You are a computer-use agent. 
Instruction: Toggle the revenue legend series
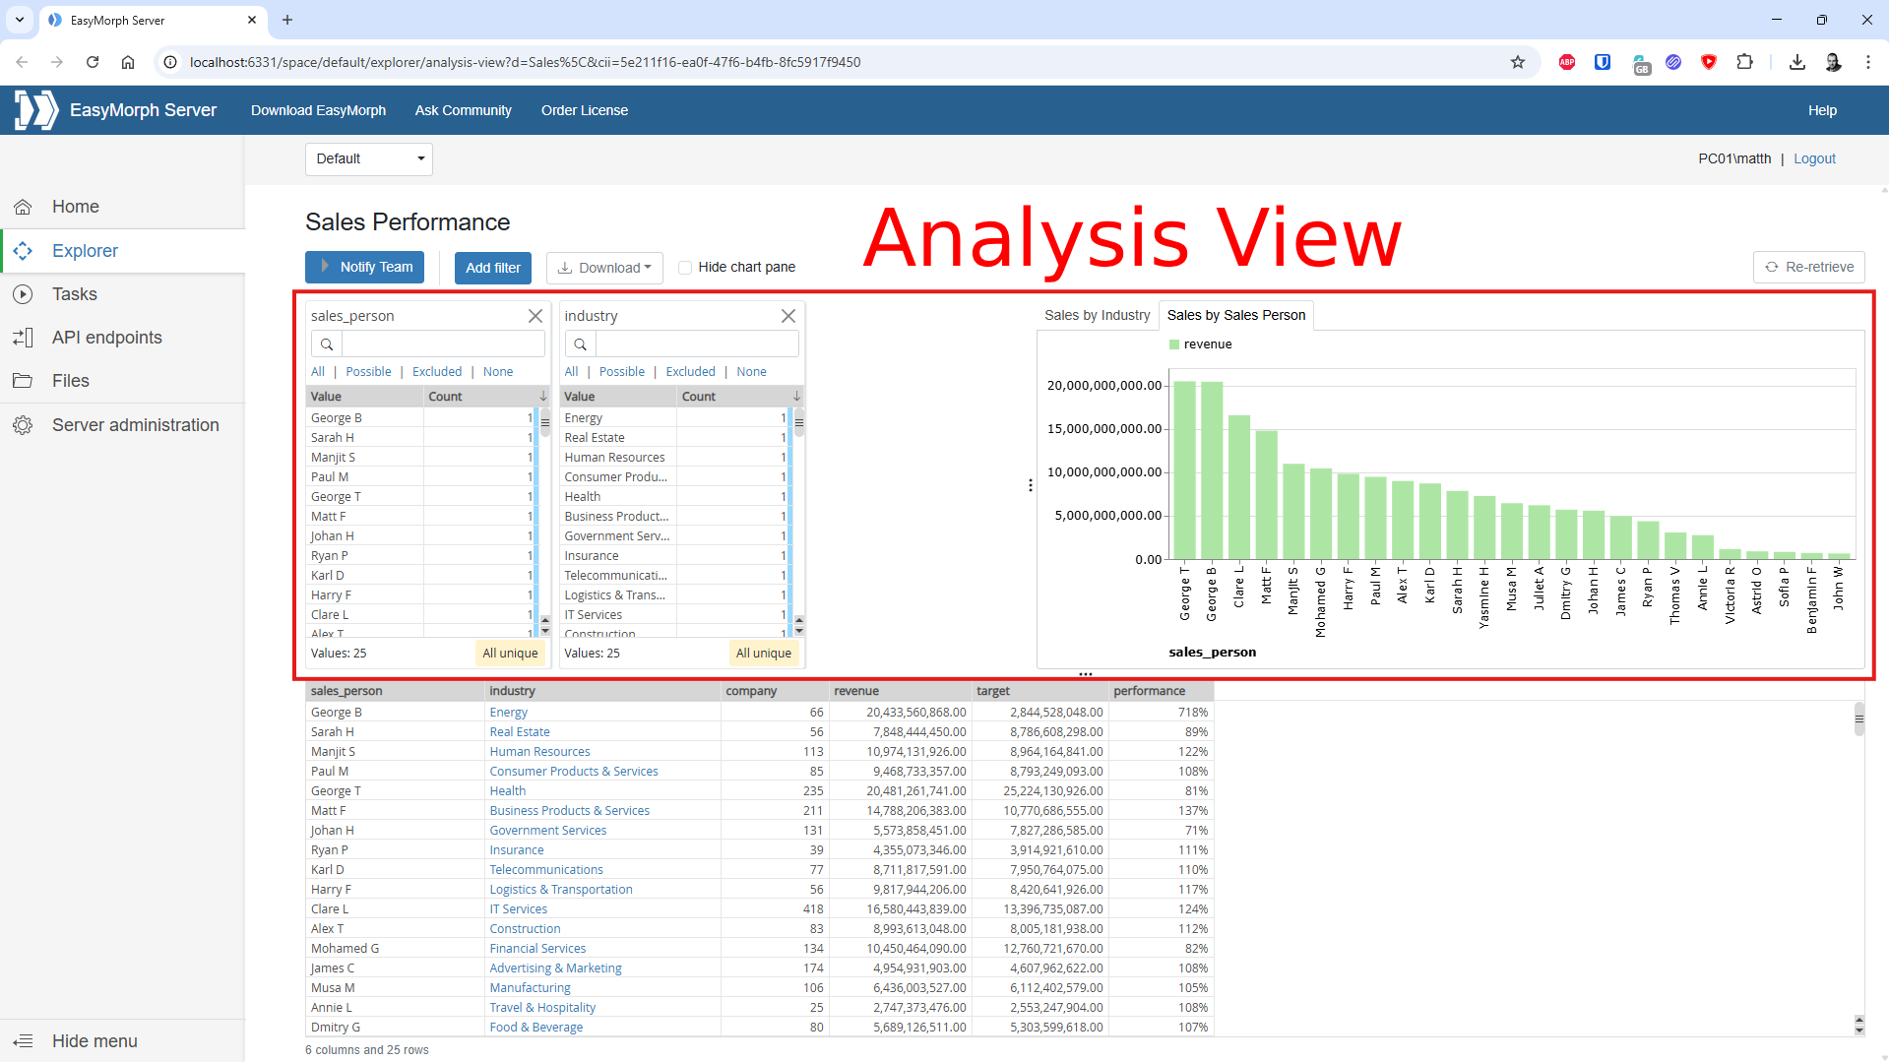[1201, 344]
